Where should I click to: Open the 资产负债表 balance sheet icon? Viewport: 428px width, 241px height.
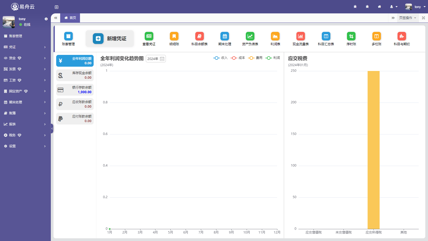click(x=250, y=36)
